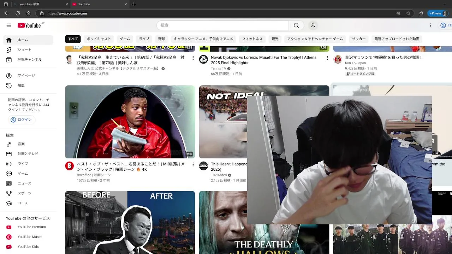Open ホーム in the sidebar
Viewport: 452px width, 254px height.
28,40
